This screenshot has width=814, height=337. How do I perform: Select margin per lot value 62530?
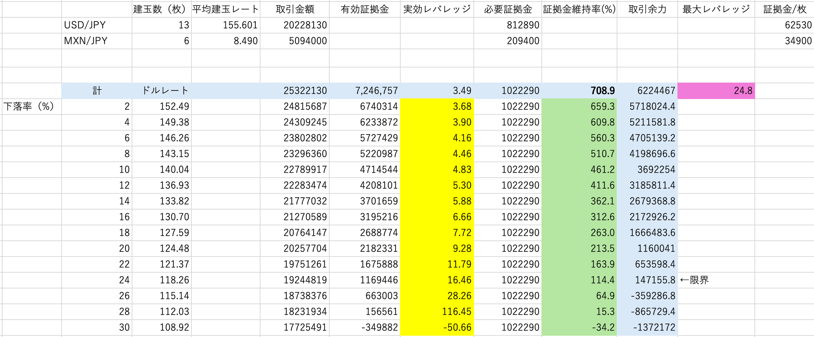(784, 25)
